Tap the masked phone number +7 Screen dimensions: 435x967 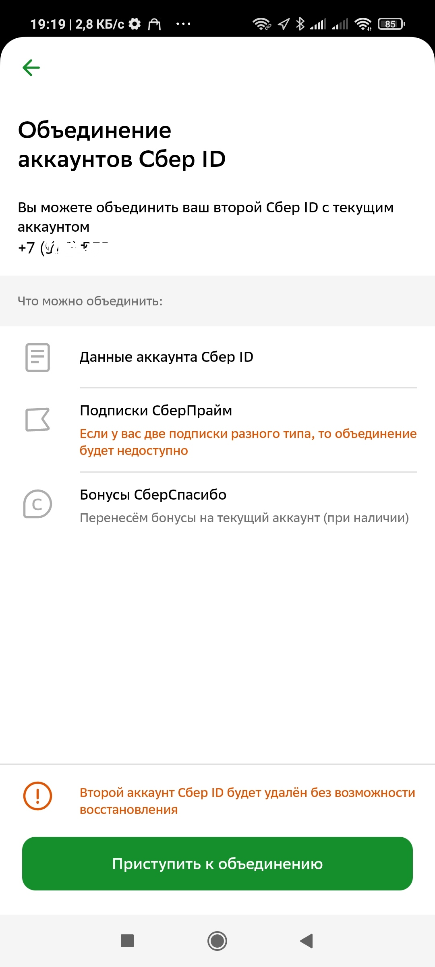pyautogui.click(x=63, y=247)
